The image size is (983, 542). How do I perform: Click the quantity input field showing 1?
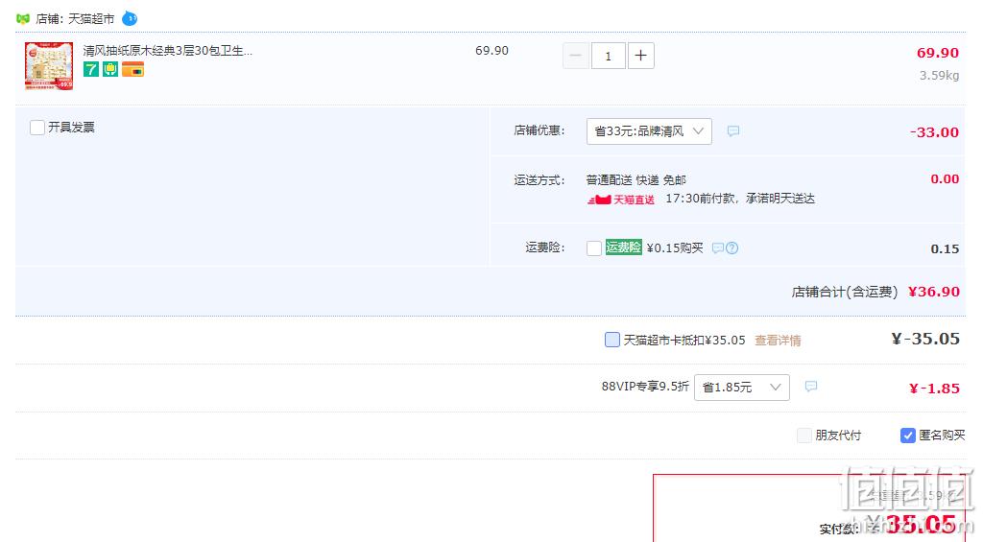(x=608, y=56)
